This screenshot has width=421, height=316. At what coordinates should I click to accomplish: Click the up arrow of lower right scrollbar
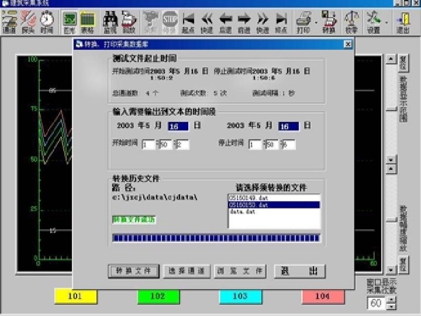[391, 169]
